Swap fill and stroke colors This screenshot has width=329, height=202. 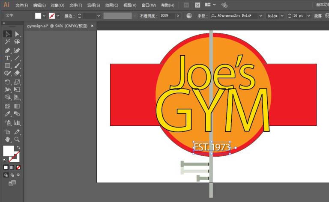pyautogui.click(x=18, y=148)
